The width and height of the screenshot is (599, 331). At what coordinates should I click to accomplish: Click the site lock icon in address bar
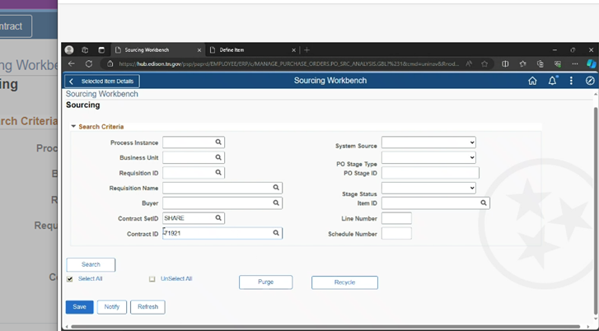110,63
